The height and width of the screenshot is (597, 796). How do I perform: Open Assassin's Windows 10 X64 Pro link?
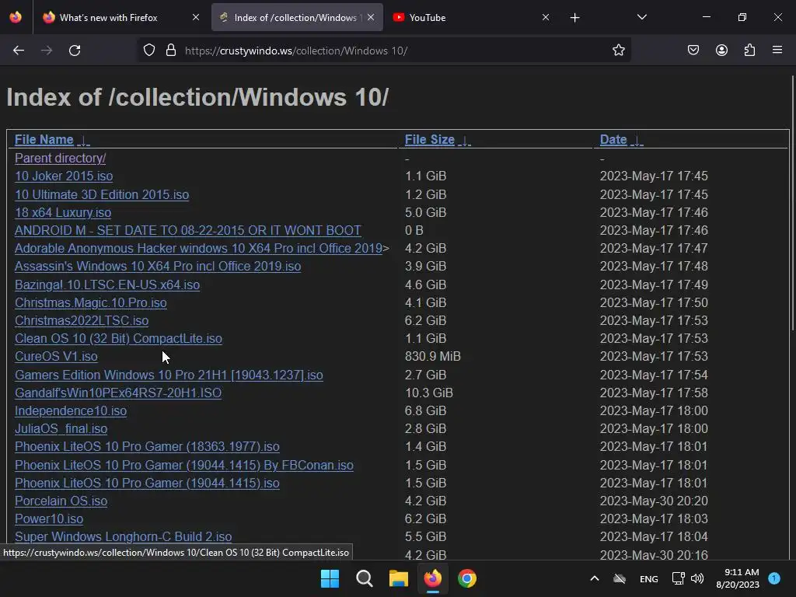[x=157, y=266]
